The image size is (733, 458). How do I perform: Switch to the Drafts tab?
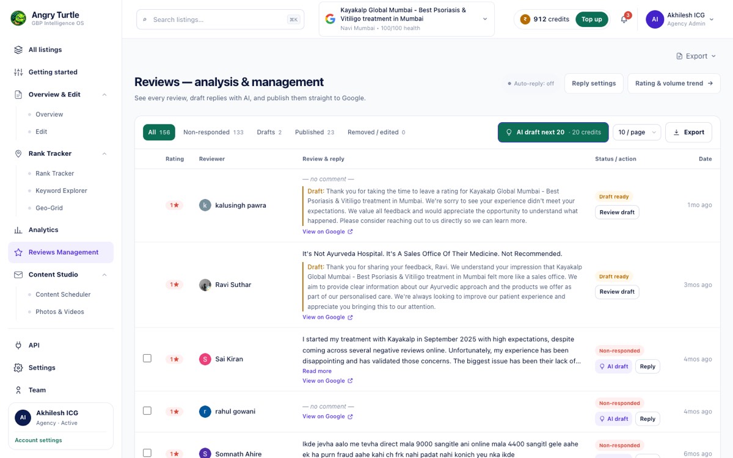269,133
